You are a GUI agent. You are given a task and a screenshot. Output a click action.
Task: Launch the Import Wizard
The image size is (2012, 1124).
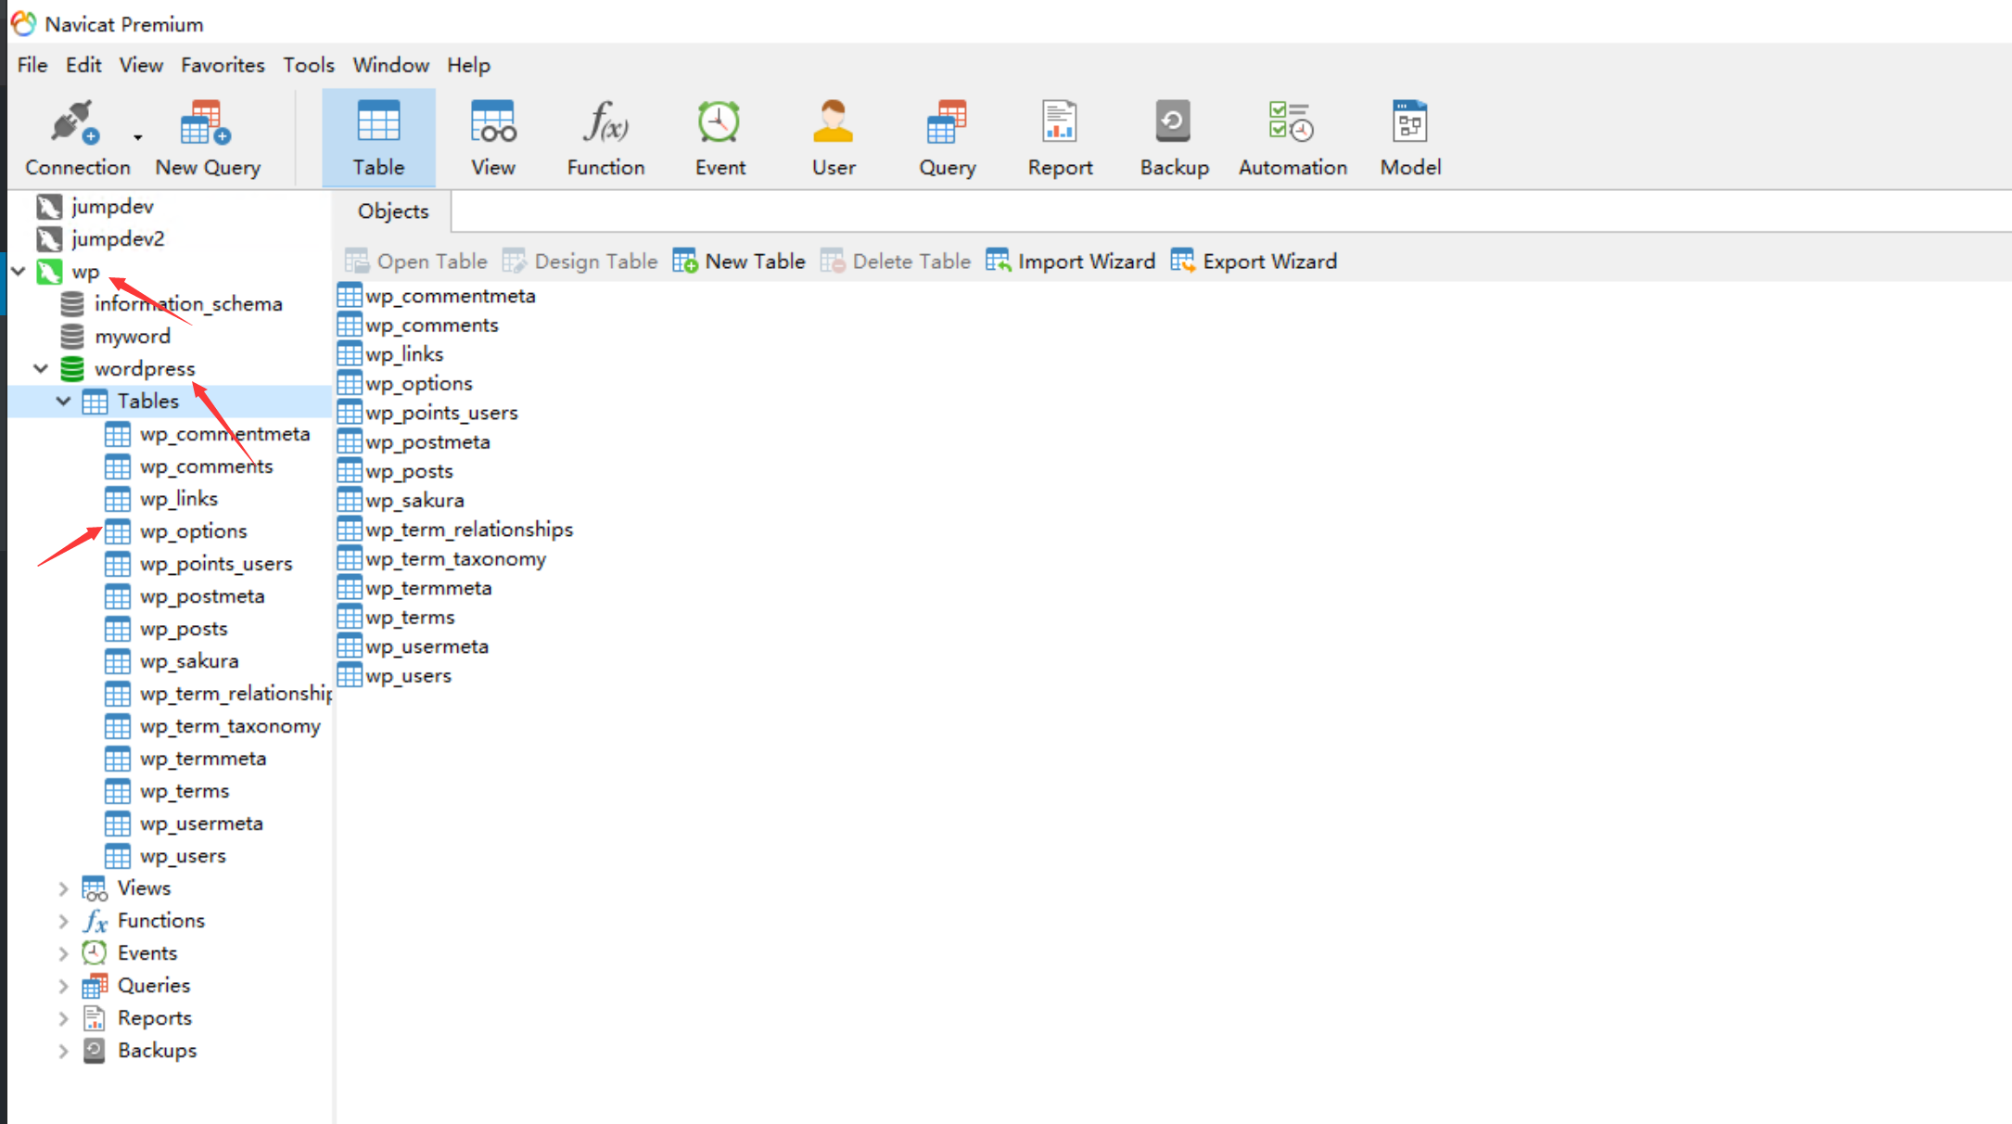(x=1071, y=262)
